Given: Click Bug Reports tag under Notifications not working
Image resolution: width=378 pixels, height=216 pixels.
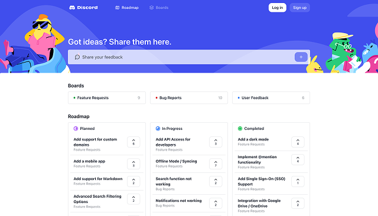Looking at the screenshot, I should 165,205.
